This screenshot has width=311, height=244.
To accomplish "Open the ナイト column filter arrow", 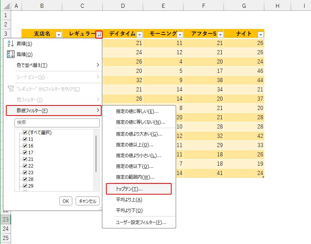I will (261, 35).
